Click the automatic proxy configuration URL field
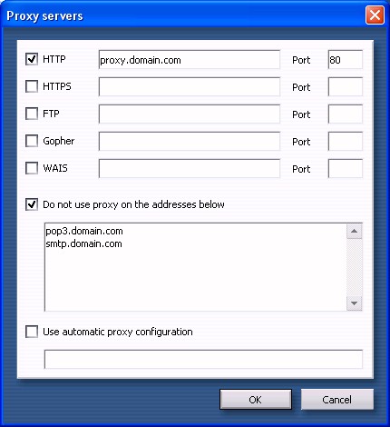390x427 pixels. (x=203, y=360)
